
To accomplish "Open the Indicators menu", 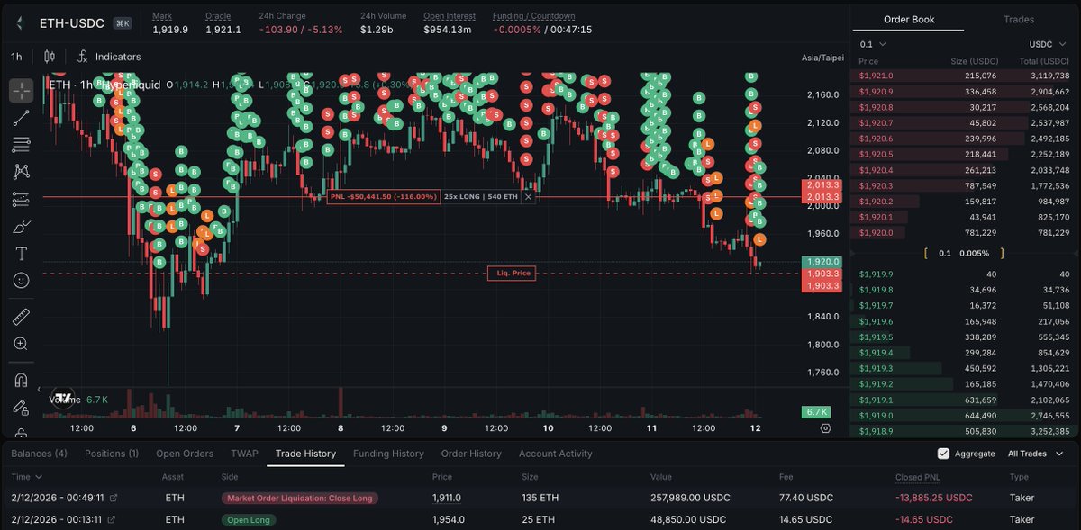I will pyautogui.click(x=109, y=56).
